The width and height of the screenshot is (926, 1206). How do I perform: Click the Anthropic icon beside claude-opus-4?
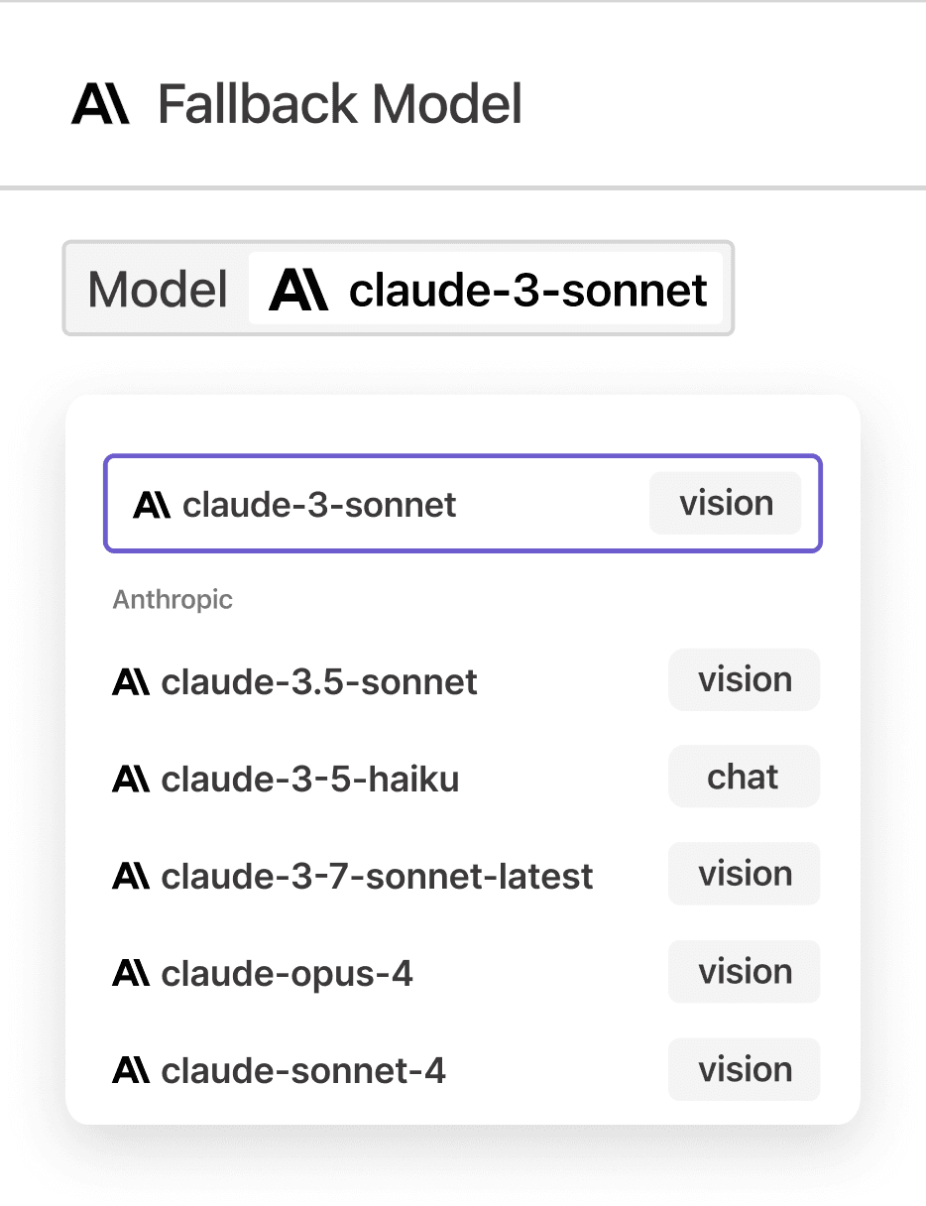131,974
